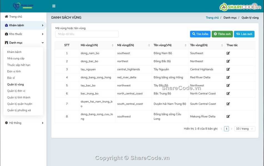This screenshot has width=264, height=166.
Task: Click the Hệ thống gear icon
Action: point(6,123)
